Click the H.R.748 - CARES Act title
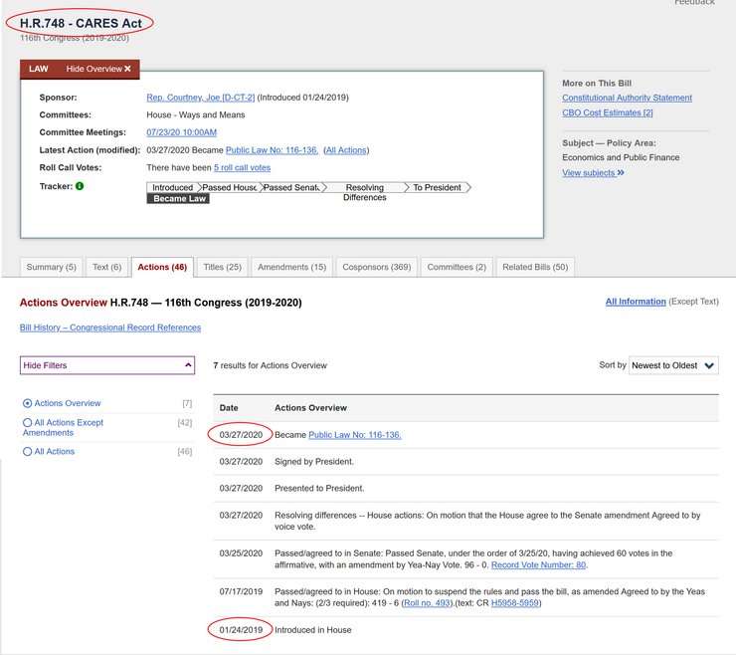 coord(81,23)
